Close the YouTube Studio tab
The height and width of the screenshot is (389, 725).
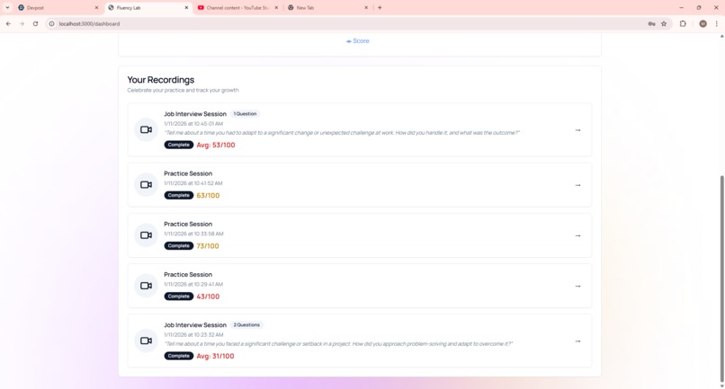276,7
